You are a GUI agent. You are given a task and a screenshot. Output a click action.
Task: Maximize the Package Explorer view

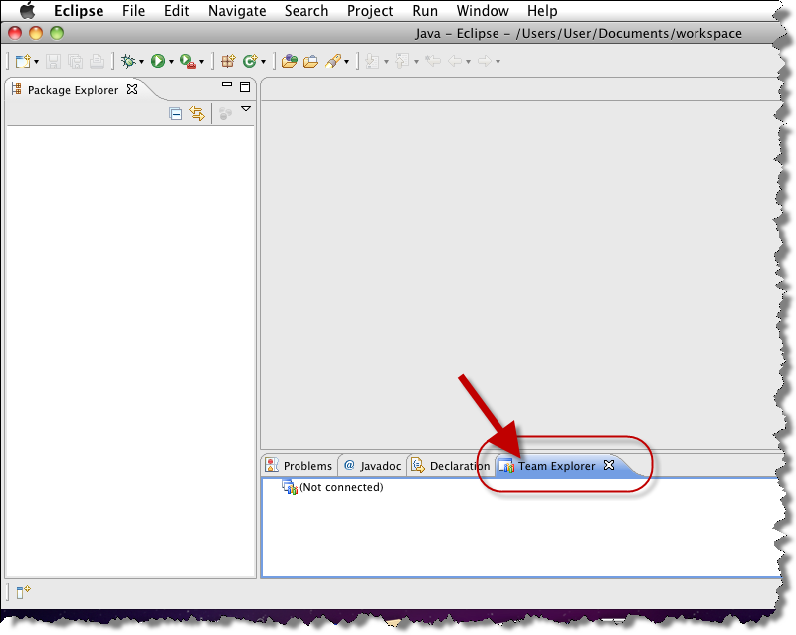point(245,87)
